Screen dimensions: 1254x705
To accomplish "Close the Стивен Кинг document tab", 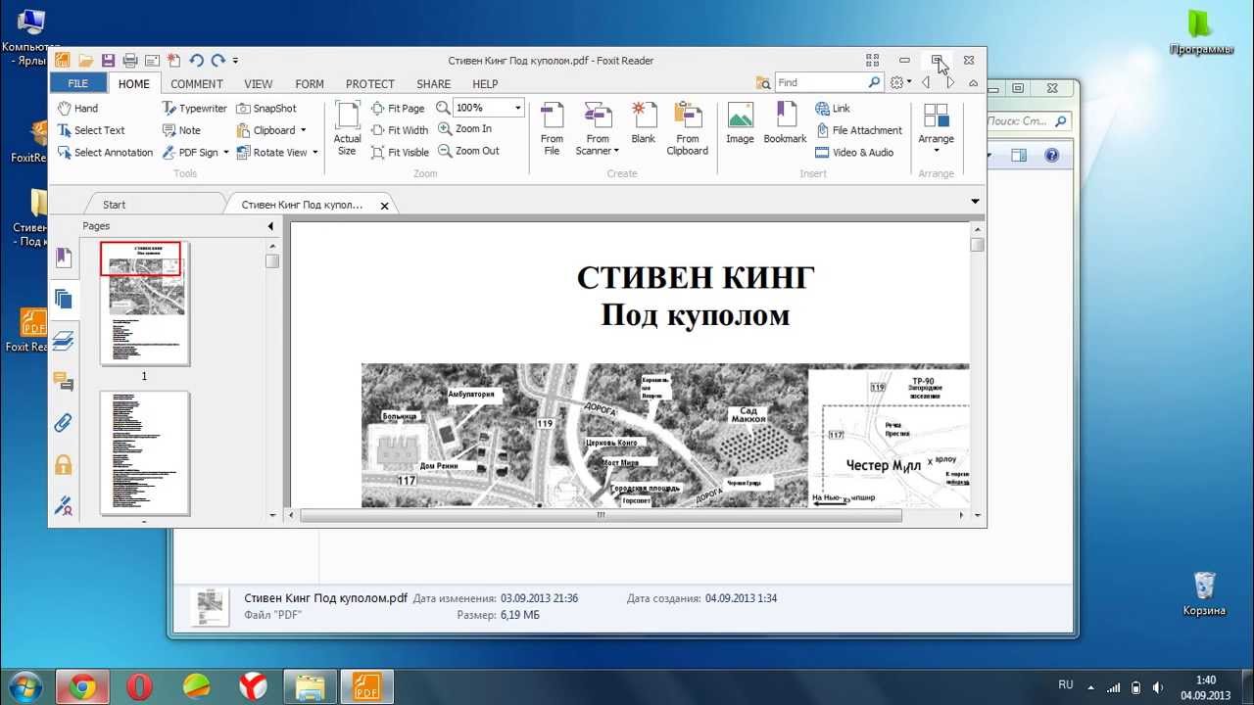I will point(385,206).
